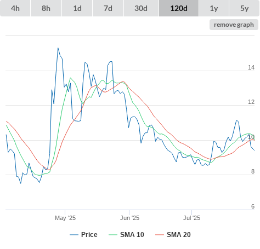This screenshot has width=260, height=249.
Task: Hide the SMA 20 legend series
Action: (x=173, y=235)
